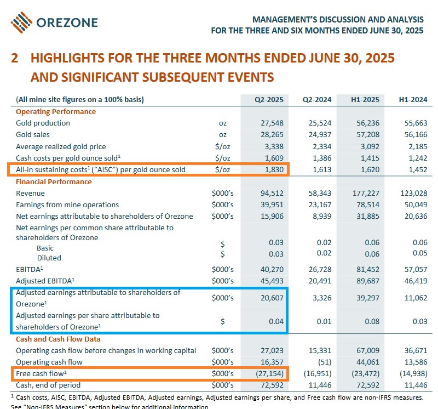
Task: Click the H1-2025 column header
Action: [365, 100]
